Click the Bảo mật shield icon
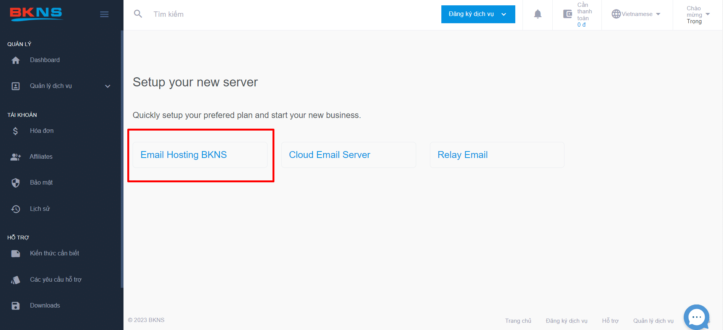Screen dimensions: 723x330 pyautogui.click(x=16, y=183)
